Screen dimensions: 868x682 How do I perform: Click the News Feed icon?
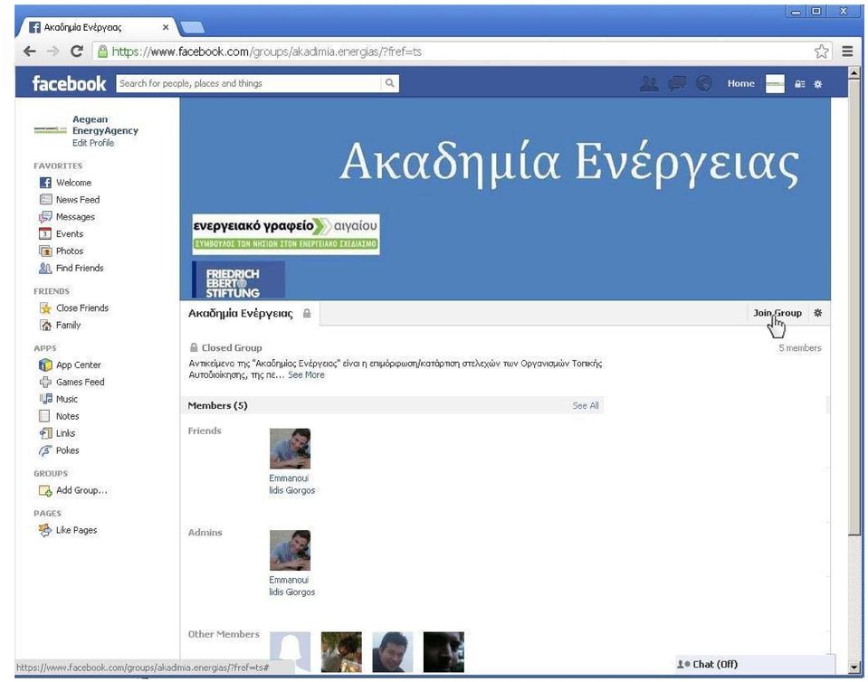tap(45, 200)
